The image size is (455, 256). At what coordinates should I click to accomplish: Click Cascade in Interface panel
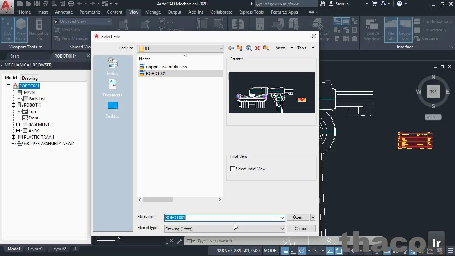[426, 38]
